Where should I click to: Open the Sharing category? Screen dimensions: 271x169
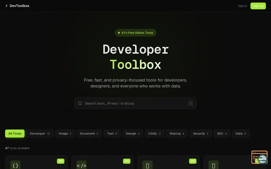click(x=177, y=134)
